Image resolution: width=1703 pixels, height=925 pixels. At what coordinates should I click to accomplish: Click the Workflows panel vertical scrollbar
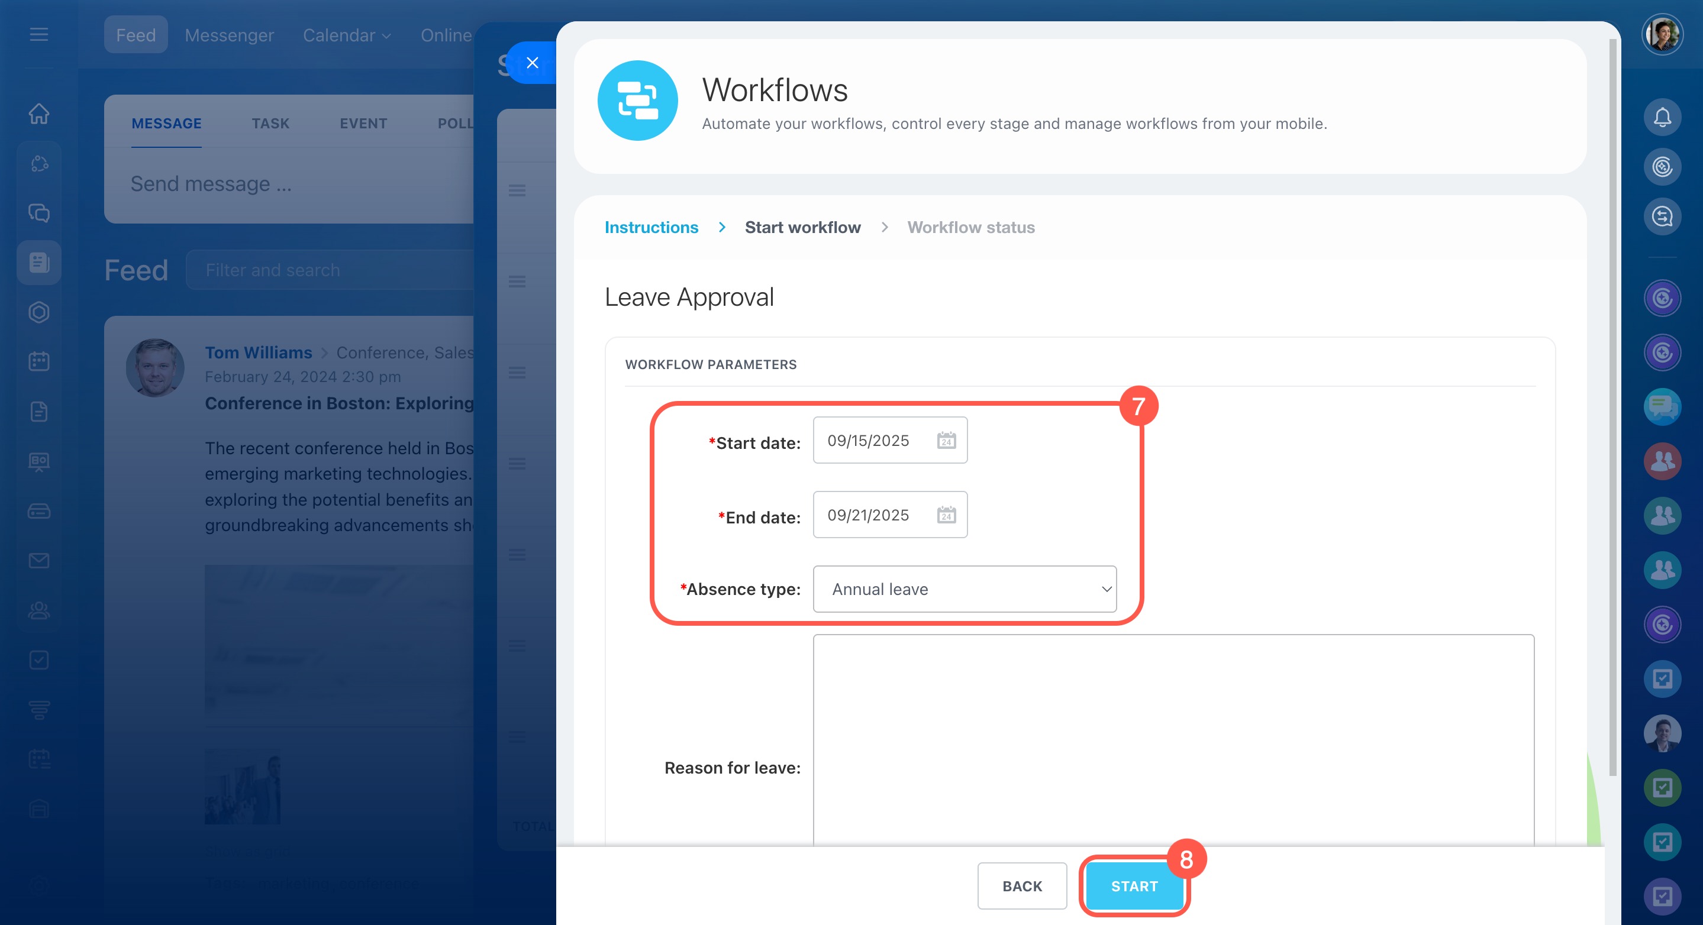[x=1612, y=406]
